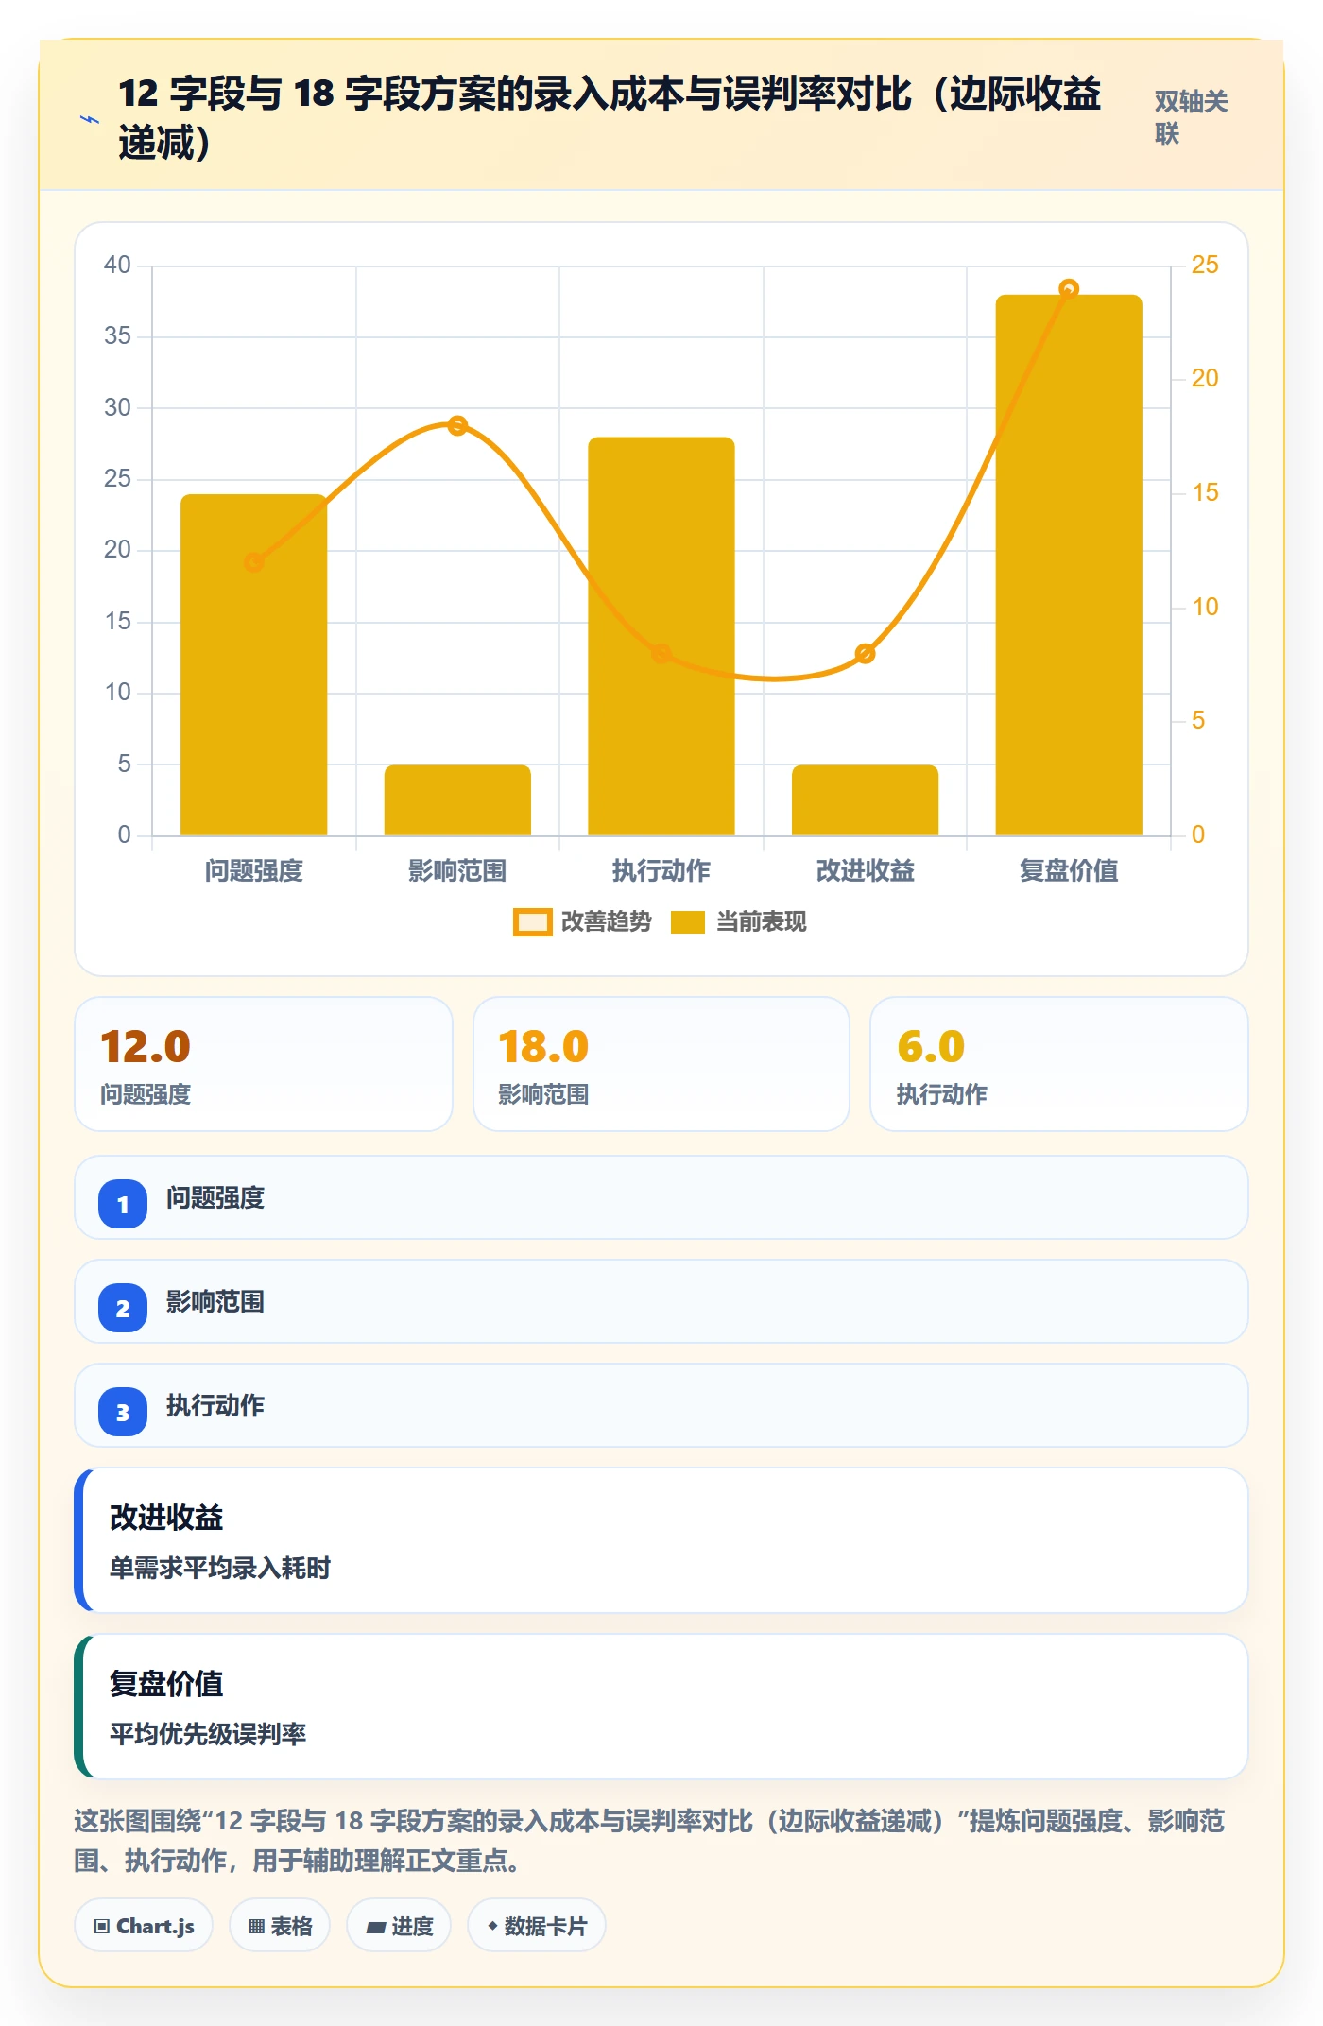The height and width of the screenshot is (2026, 1323).
Task: Open list row 影响范围
Action: tap(661, 1301)
